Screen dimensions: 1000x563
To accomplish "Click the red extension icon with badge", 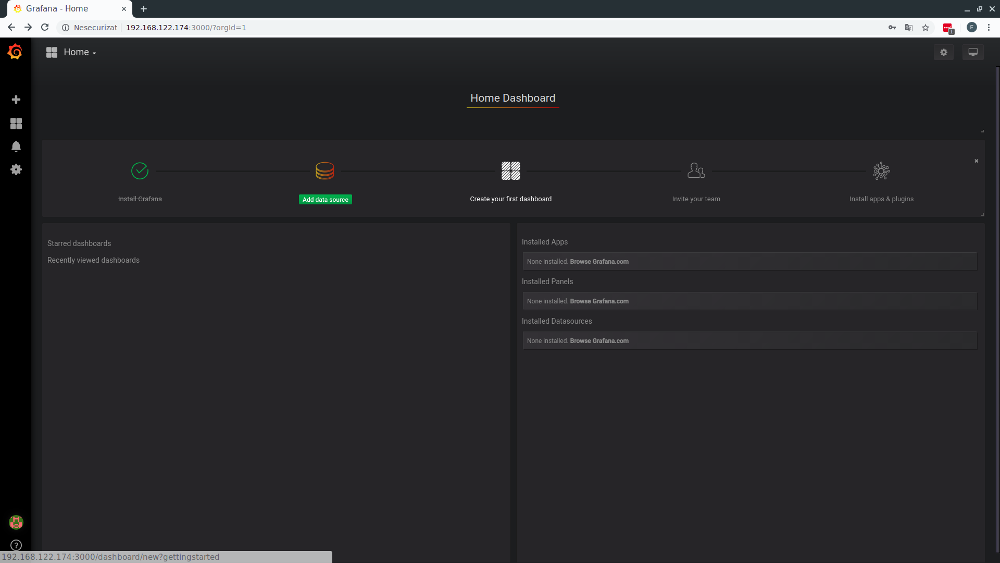I will click(x=948, y=29).
